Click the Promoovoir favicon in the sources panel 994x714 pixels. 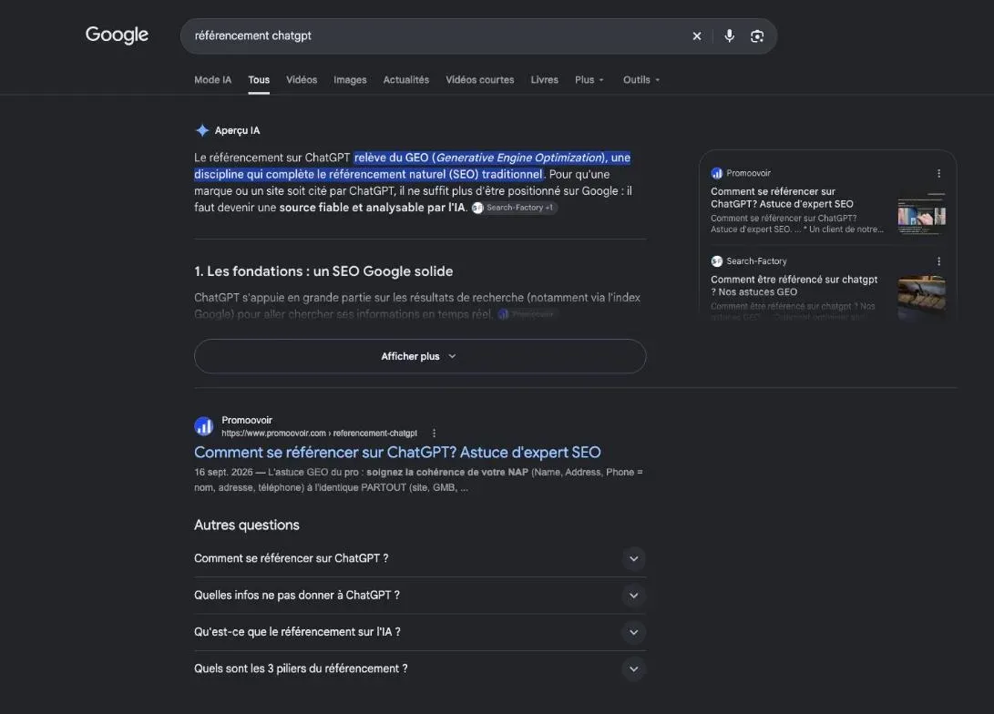tap(717, 174)
